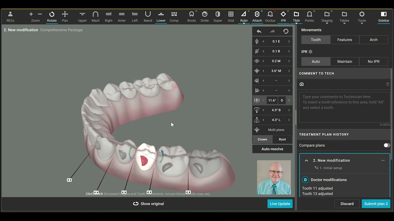Click the screenshot camera icon
This screenshot has width=394, height=221.
pos(302,84)
